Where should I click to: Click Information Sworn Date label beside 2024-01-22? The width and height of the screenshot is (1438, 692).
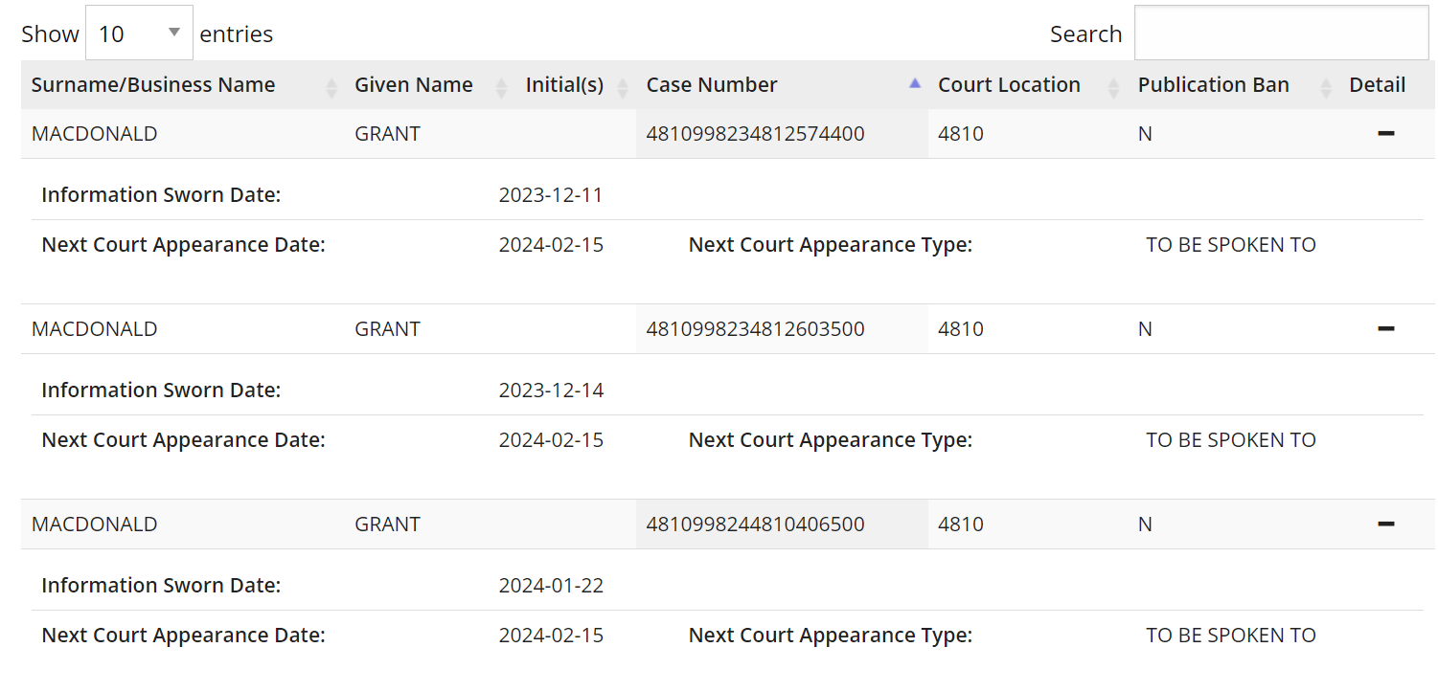(161, 586)
